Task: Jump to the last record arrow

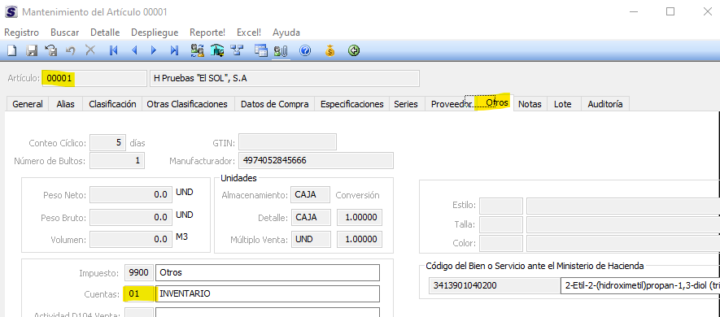Action: click(x=174, y=50)
